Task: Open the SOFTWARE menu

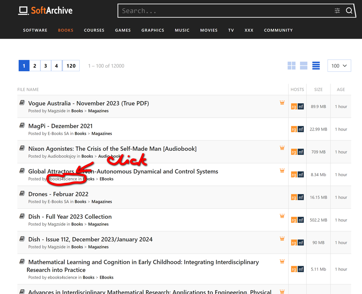Action: 35,30
